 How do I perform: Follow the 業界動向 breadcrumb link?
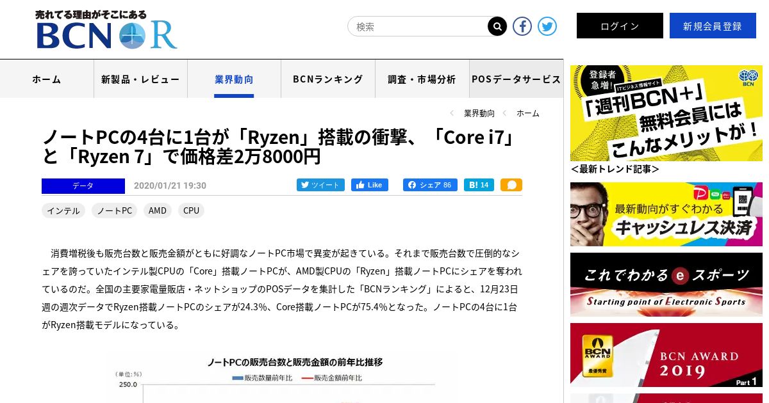click(x=479, y=113)
